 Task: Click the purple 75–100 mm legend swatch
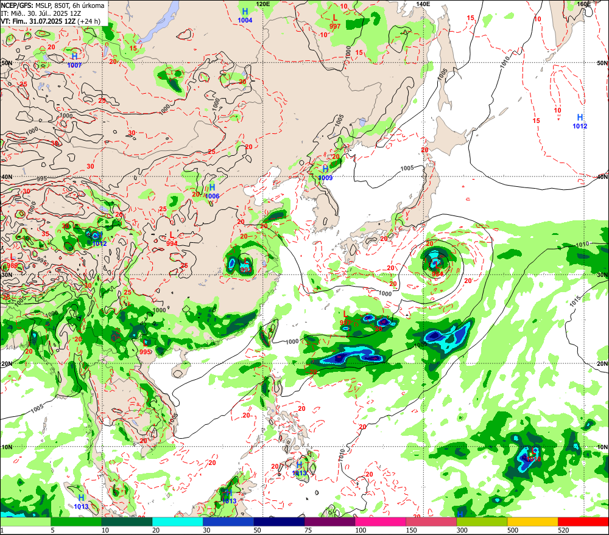click(x=329, y=522)
